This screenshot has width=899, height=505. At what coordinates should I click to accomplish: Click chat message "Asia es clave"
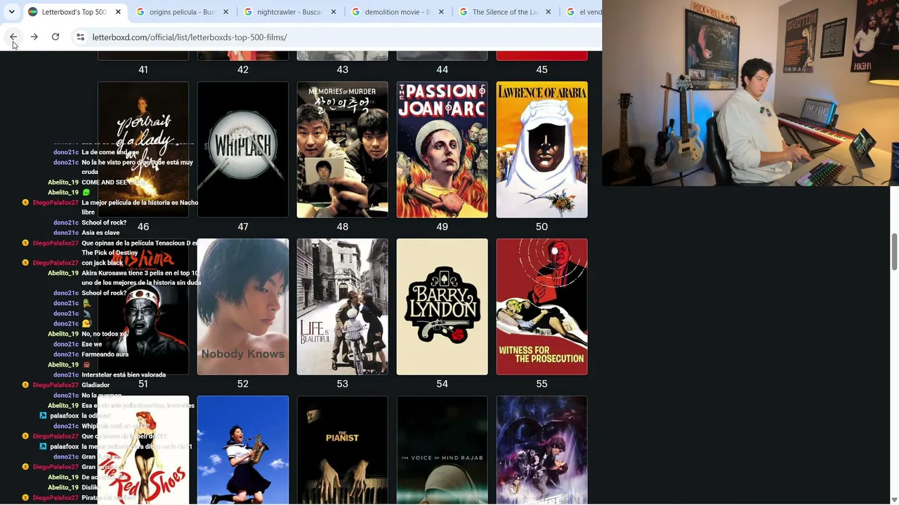[100, 233]
